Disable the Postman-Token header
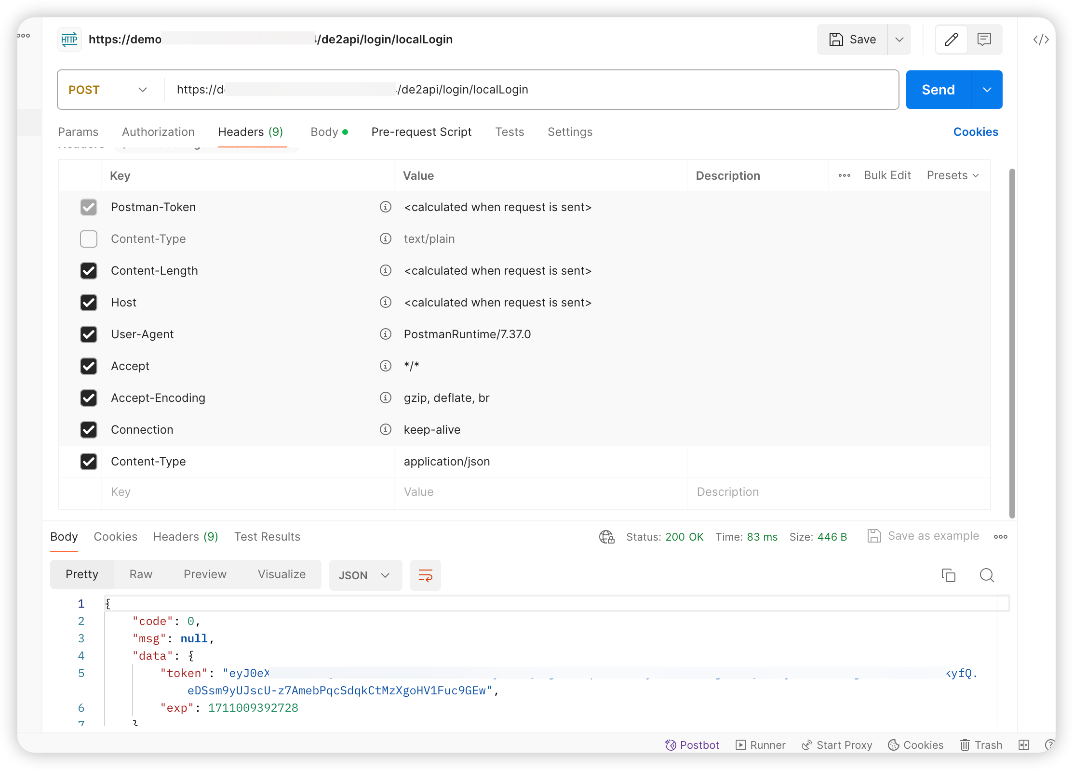1073x770 pixels. pyautogui.click(x=89, y=207)
